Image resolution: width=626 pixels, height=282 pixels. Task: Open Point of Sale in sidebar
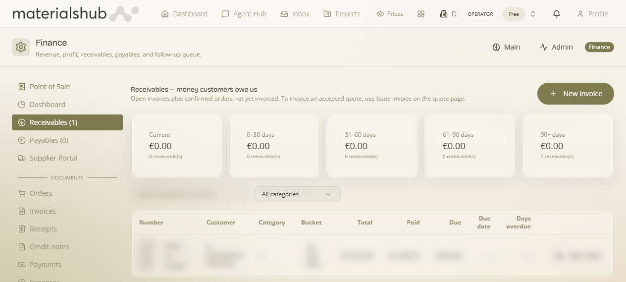(67, 87)
